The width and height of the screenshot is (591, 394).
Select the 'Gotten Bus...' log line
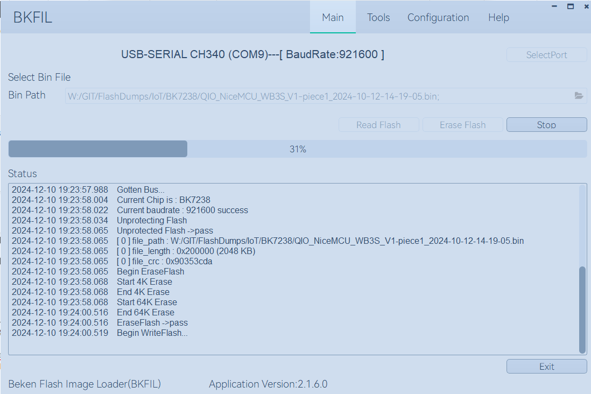tap(88, 189)
